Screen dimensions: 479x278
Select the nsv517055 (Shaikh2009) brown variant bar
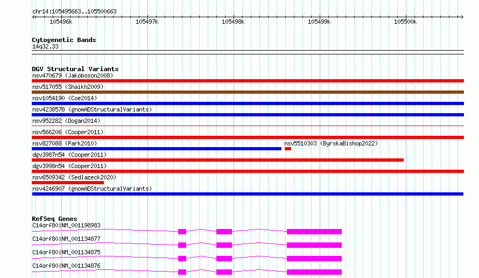click(x=248, y=92)
